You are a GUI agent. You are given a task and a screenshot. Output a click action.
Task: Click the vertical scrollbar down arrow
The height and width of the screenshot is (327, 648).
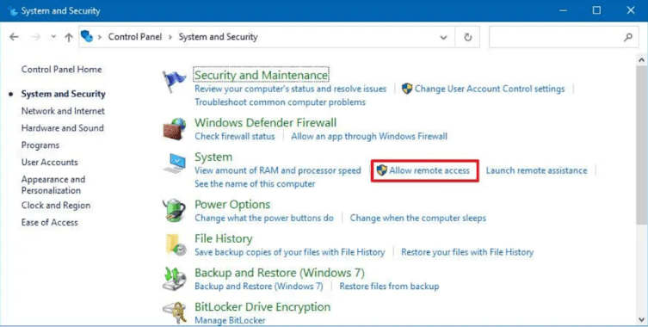642,319
